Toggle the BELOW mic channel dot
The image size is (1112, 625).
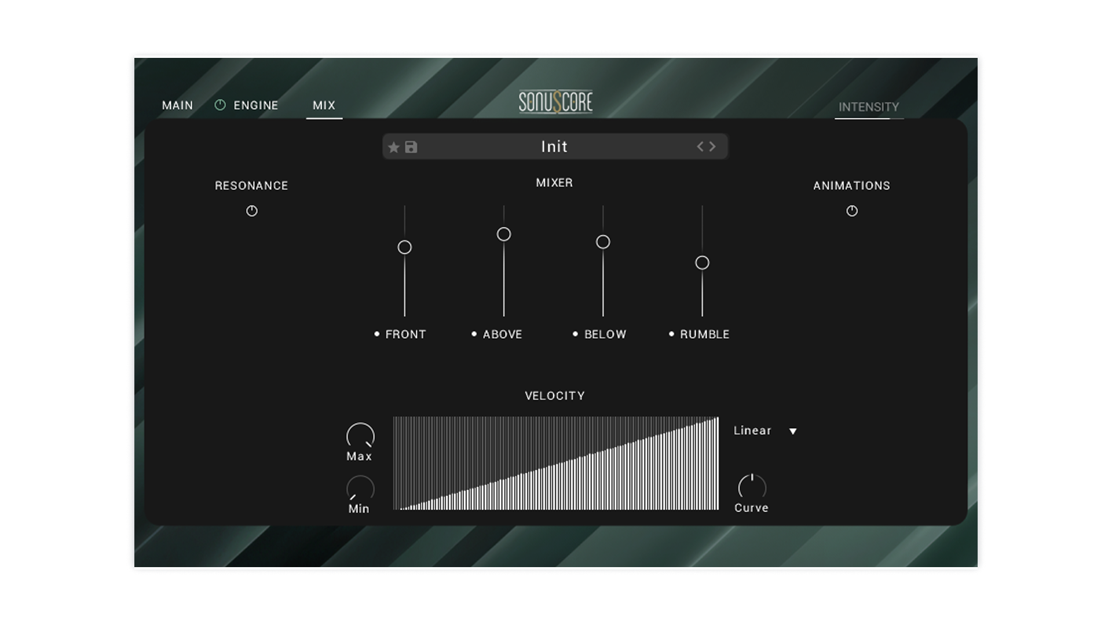(x=575, y=334)
